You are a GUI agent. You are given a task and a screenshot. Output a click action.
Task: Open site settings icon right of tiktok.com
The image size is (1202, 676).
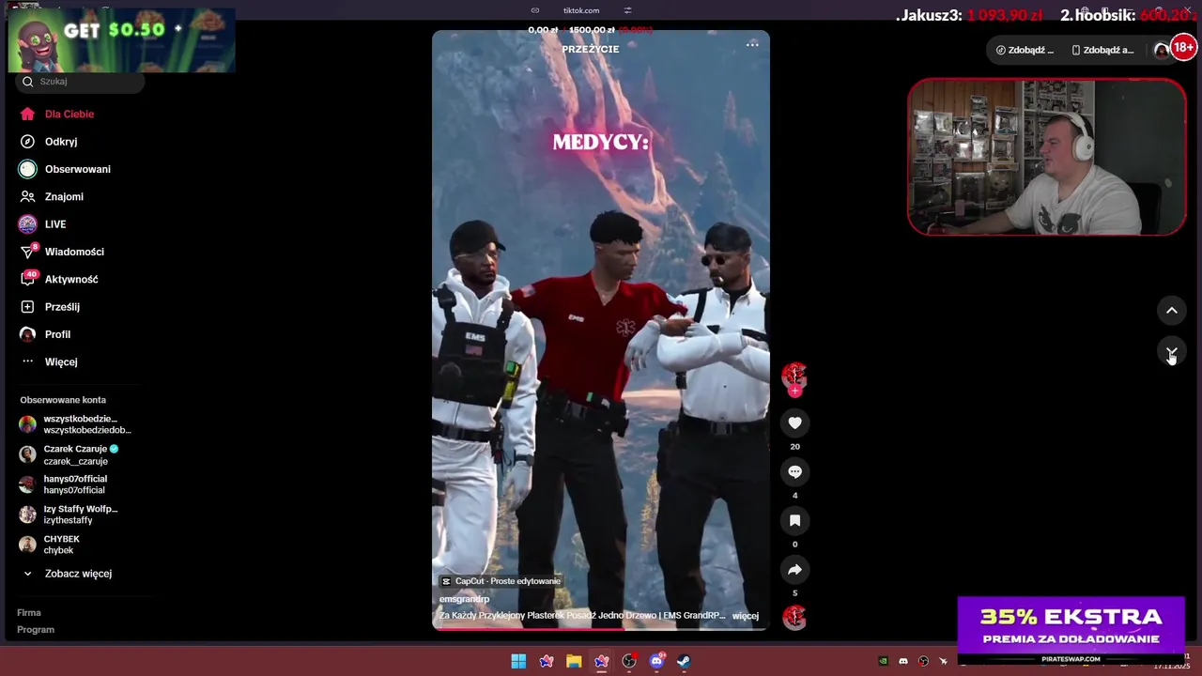pyautogui.click(x=627, y=10)
